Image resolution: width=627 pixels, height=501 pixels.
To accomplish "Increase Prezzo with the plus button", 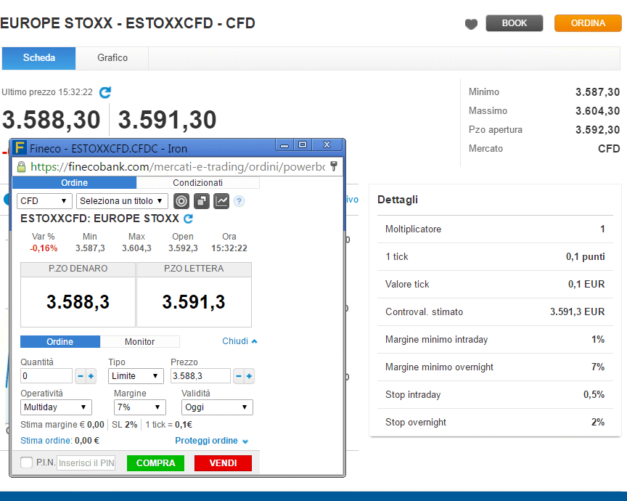I will 249,376.
